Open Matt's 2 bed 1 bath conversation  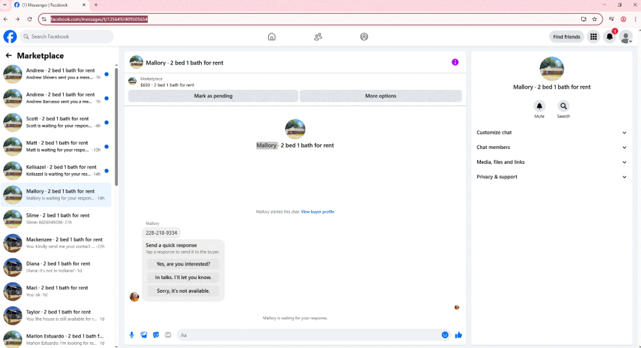[57, 146]
